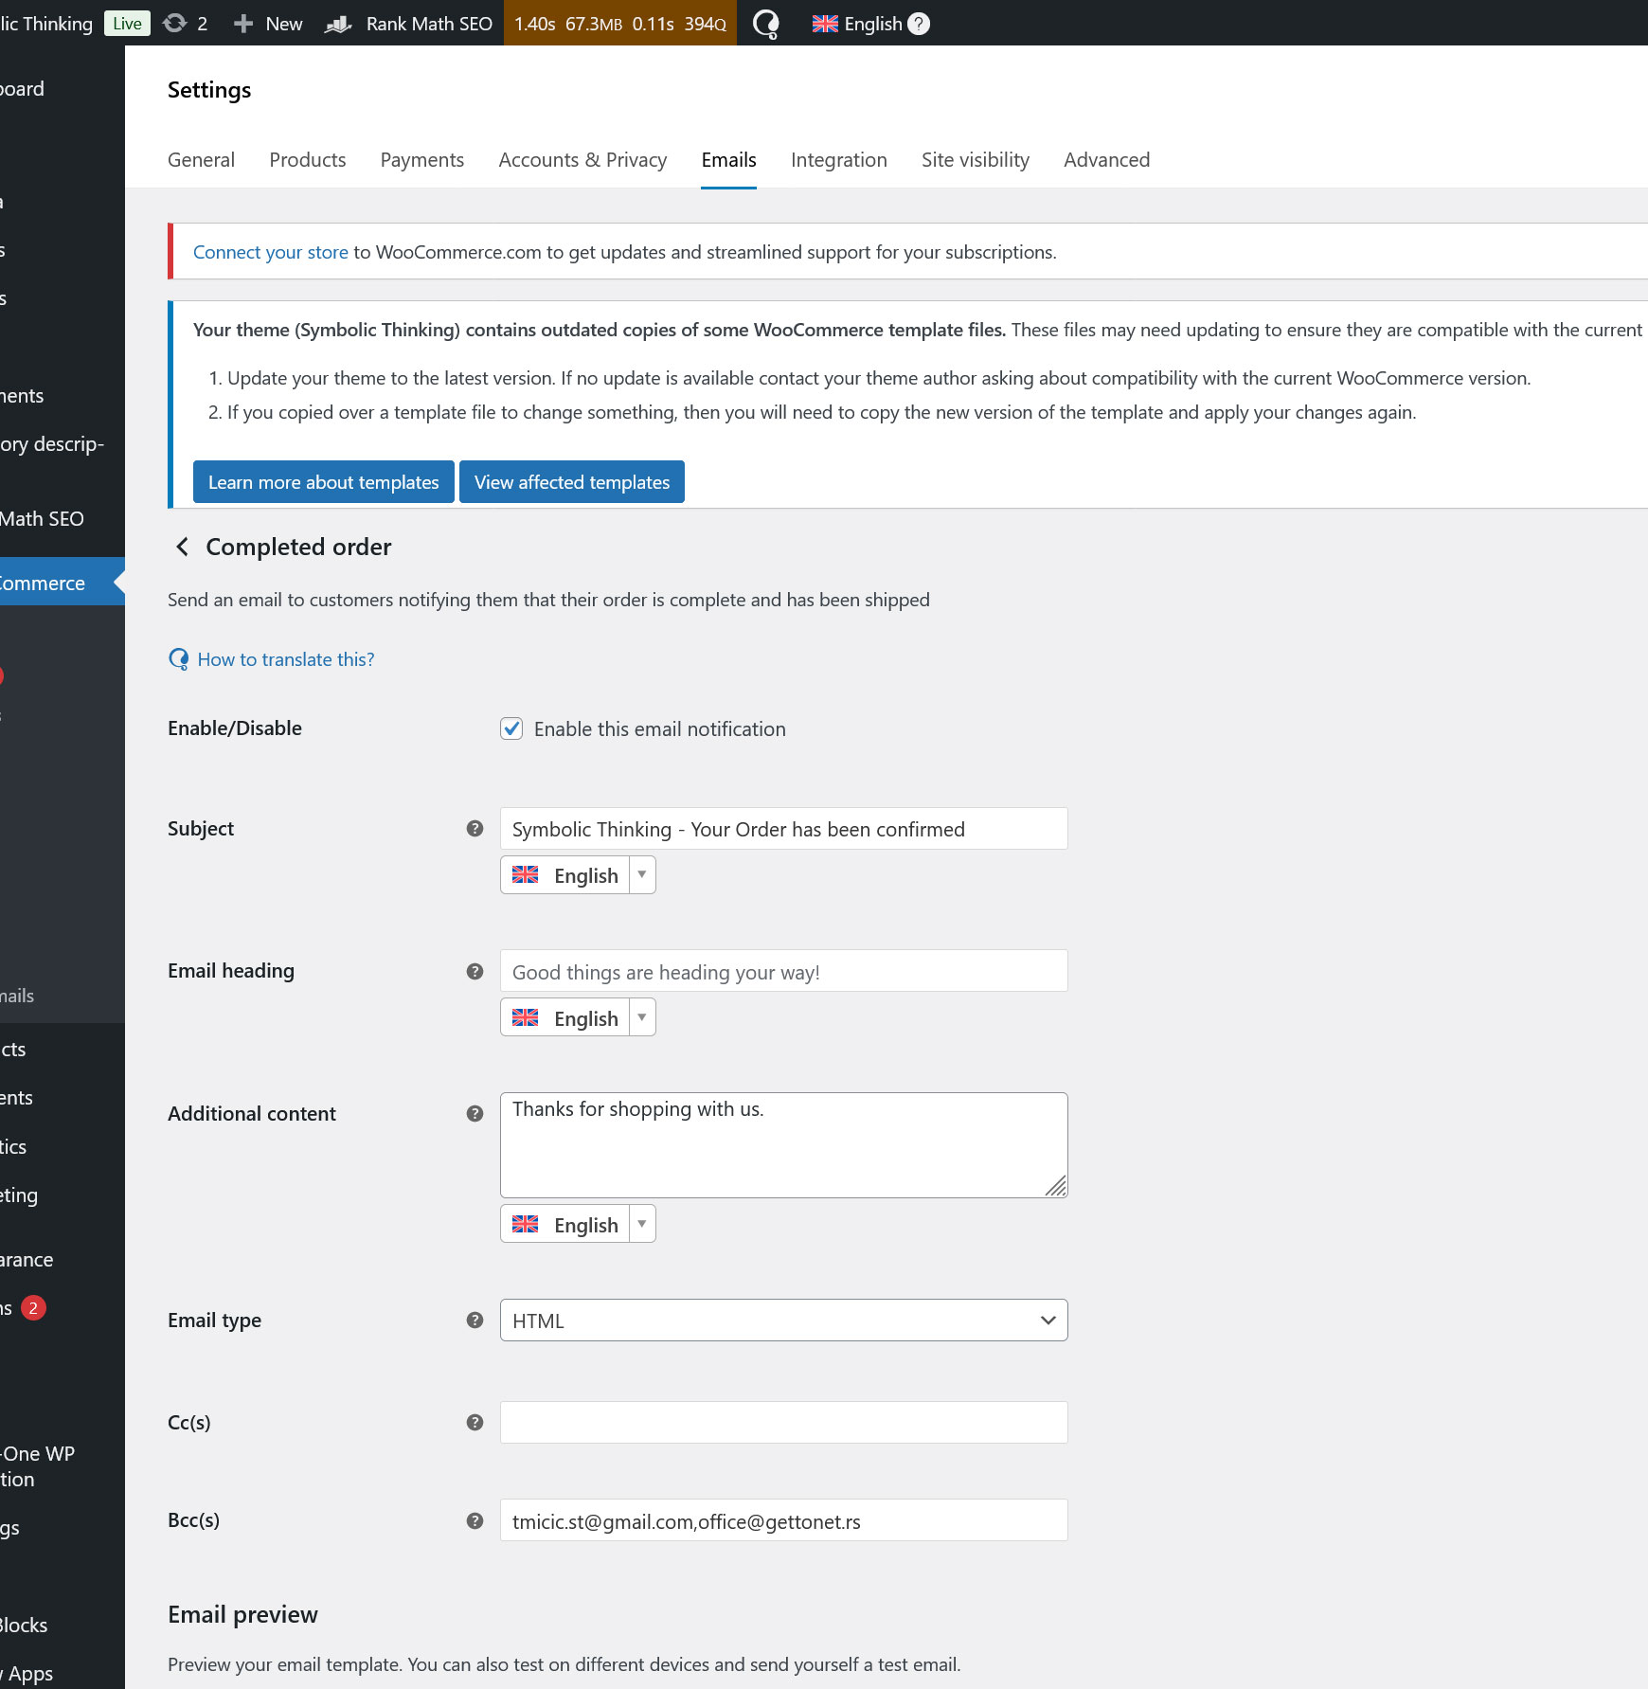Grab the Additional content textarea resize handle
1648x1689 pixels.
click(x=1056, y=1186)
